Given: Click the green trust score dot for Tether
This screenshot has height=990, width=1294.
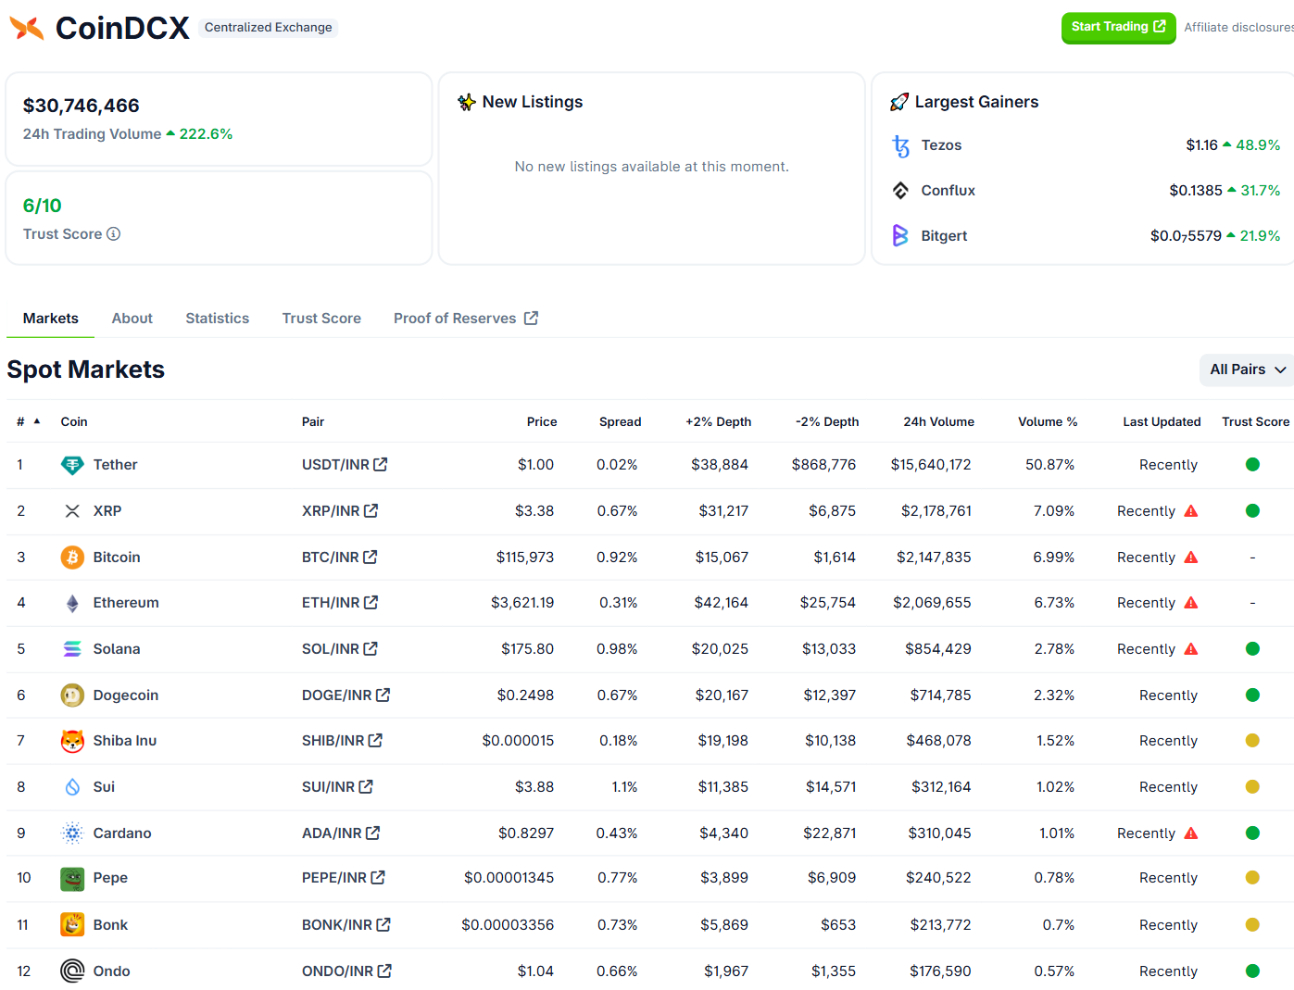Looking at the screenshot, I should click(1252, 465).
